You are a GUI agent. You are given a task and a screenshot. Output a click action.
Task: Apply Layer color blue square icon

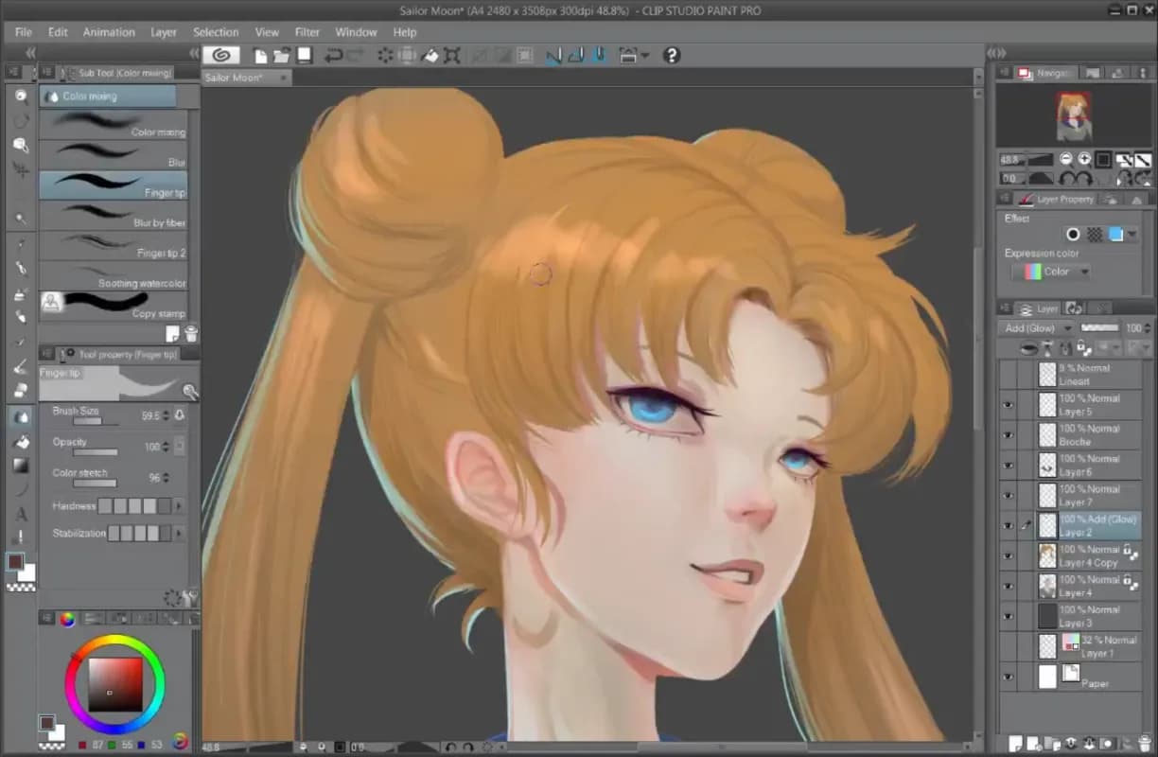tap(1115, 235)
